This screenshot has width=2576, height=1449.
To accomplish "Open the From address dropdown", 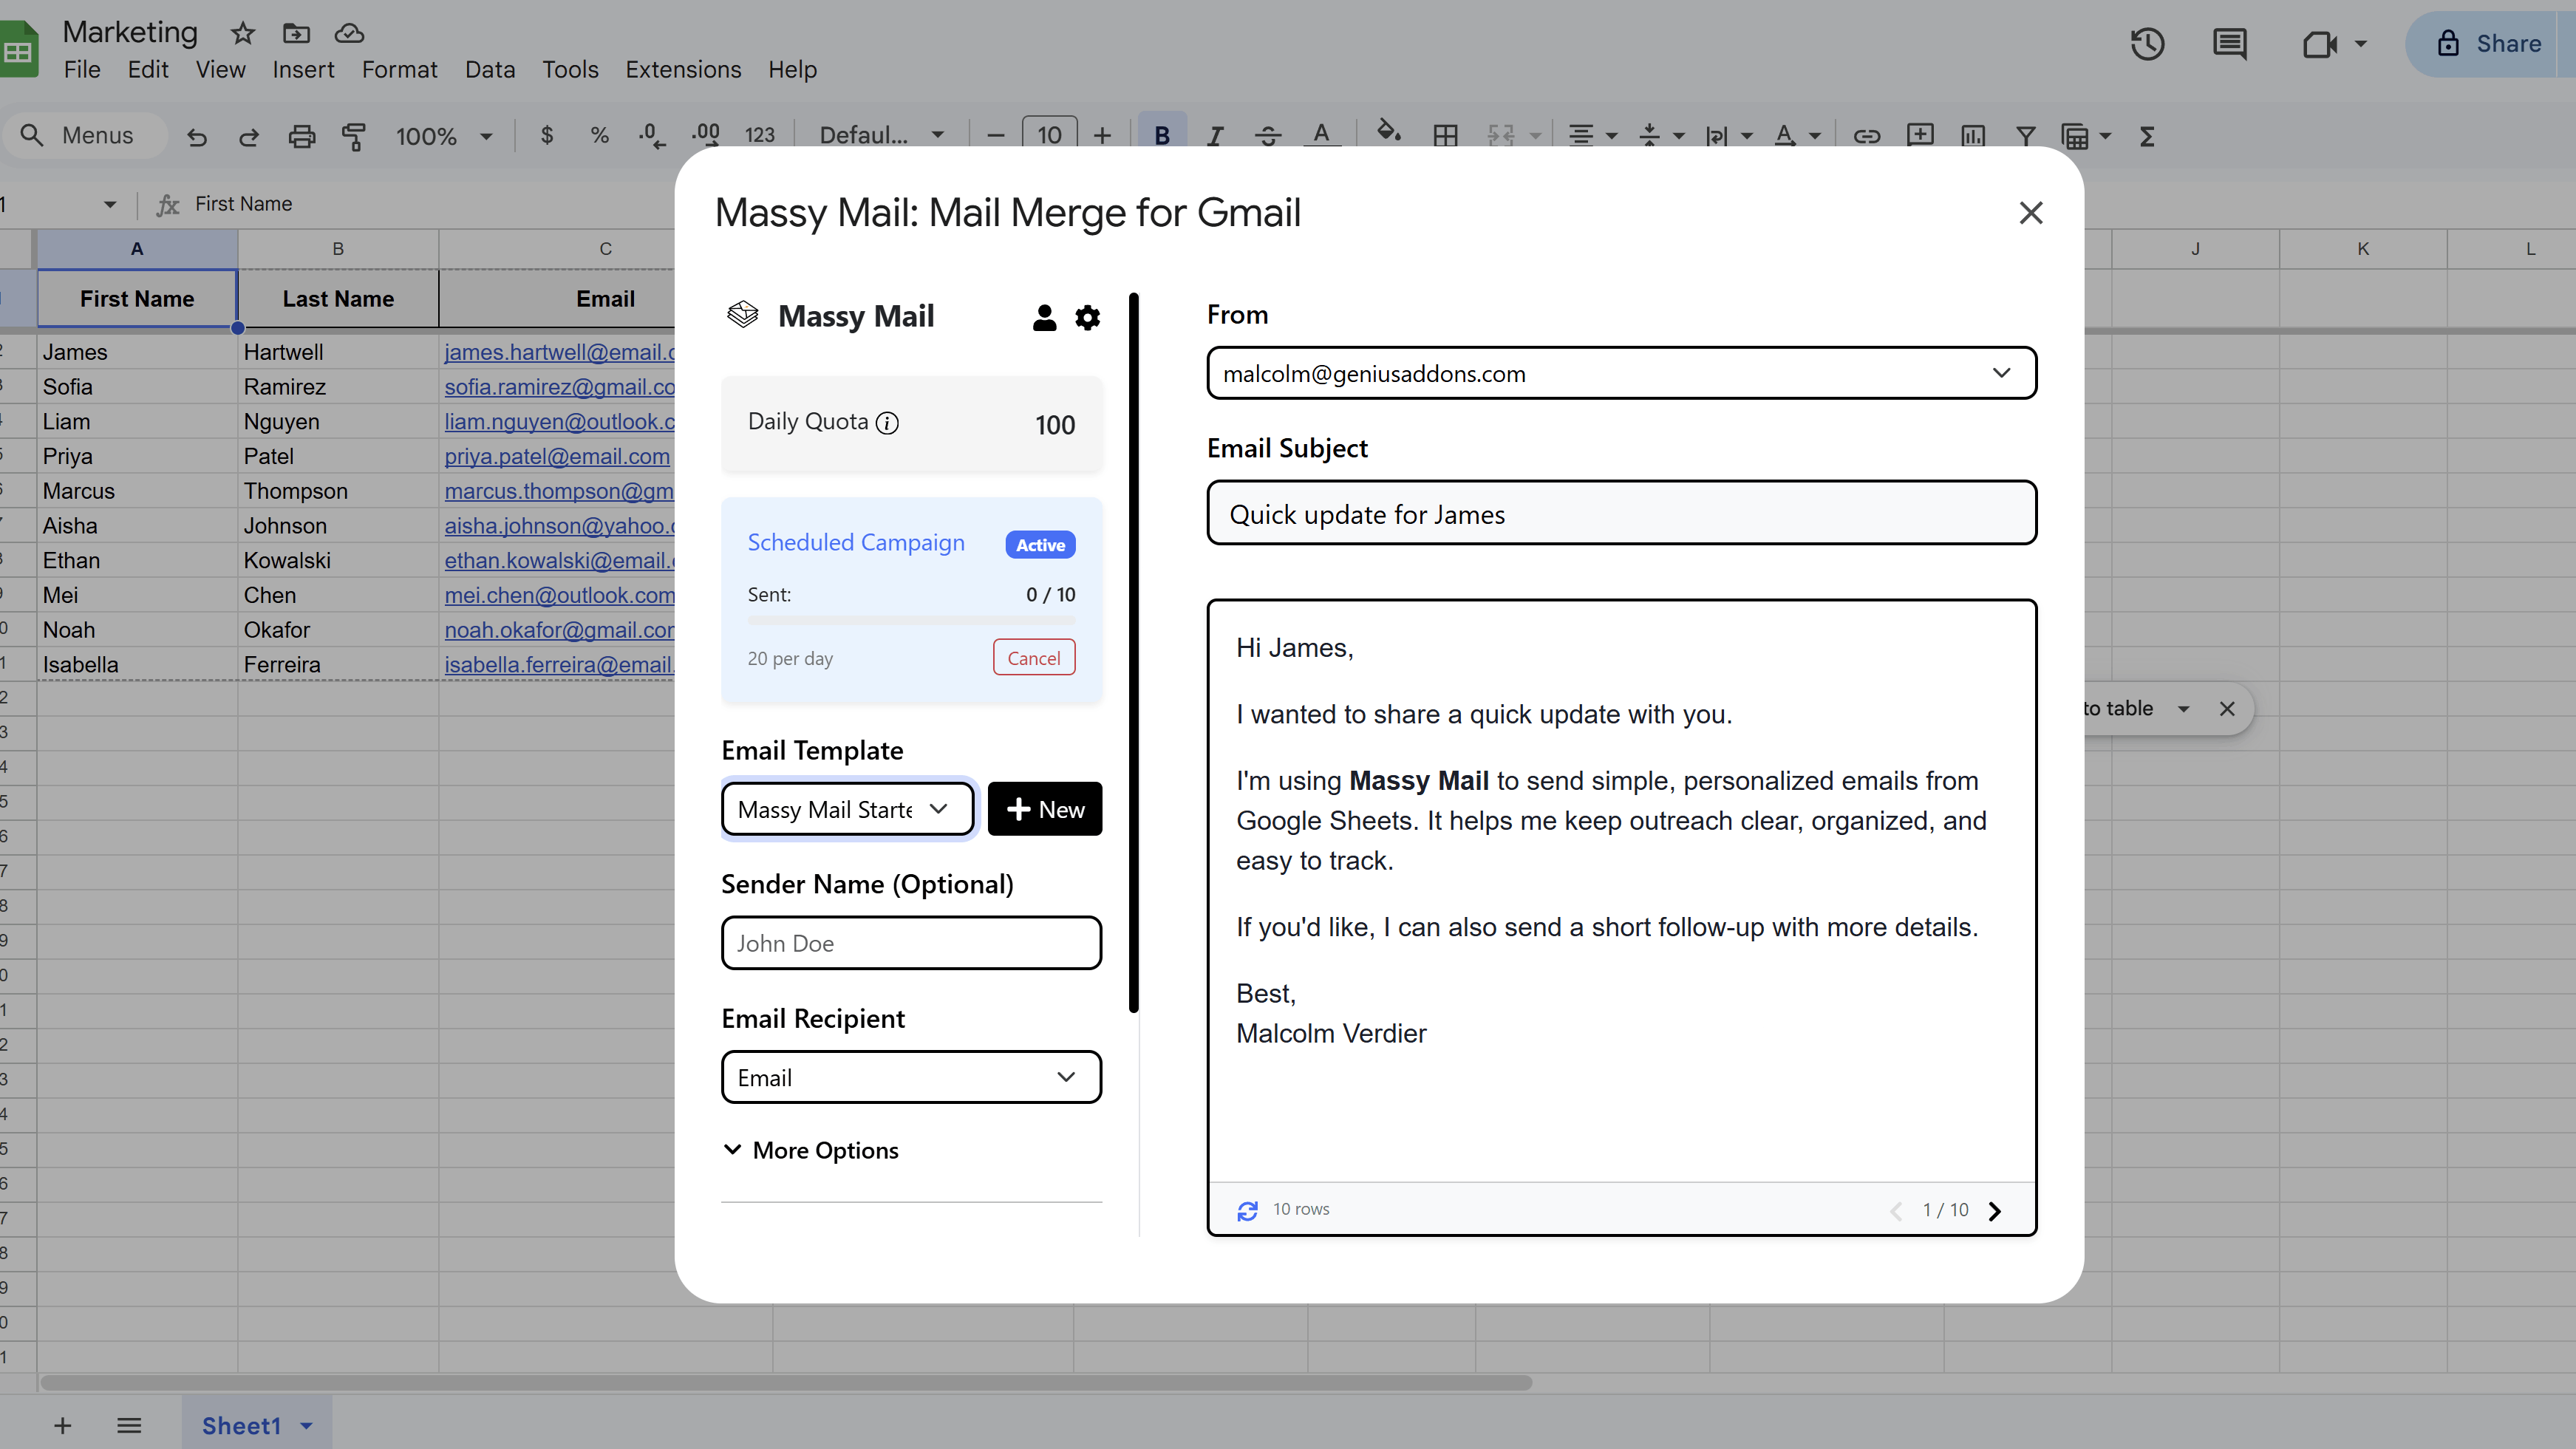I will (x=2002, y=372).
